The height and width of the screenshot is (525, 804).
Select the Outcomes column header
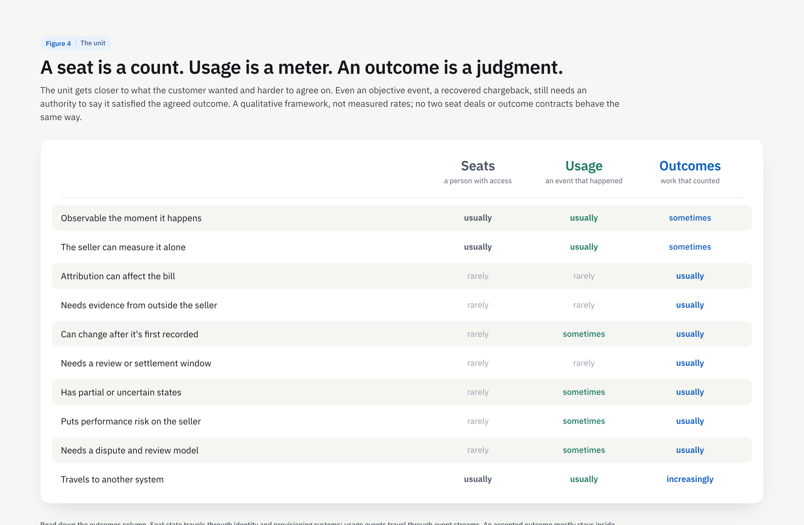[x=690, y=166]
